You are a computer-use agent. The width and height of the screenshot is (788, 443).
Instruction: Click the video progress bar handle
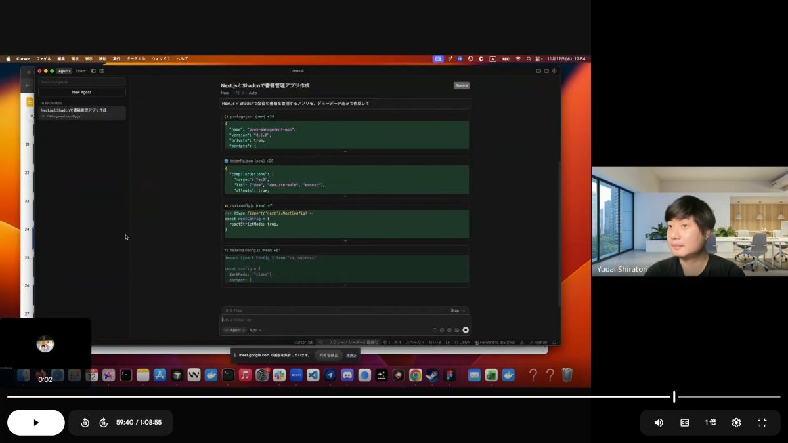(x=674, y=396)
